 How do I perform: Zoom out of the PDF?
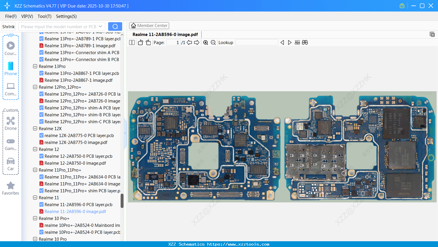(213, 43)
